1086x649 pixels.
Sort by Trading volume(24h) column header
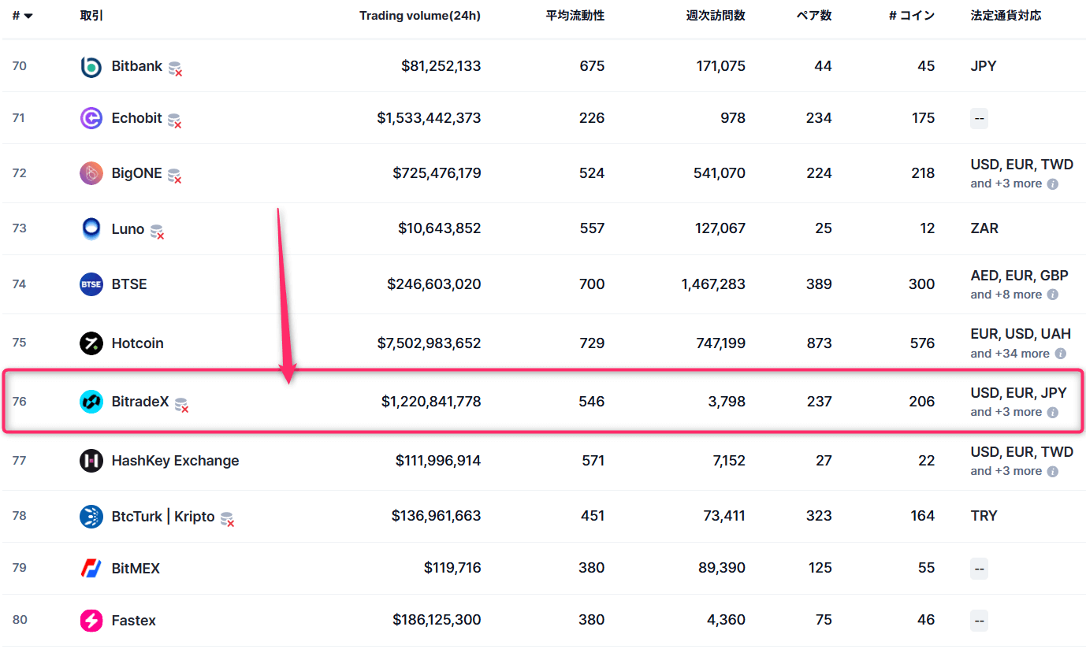click(x=419, y=16)
